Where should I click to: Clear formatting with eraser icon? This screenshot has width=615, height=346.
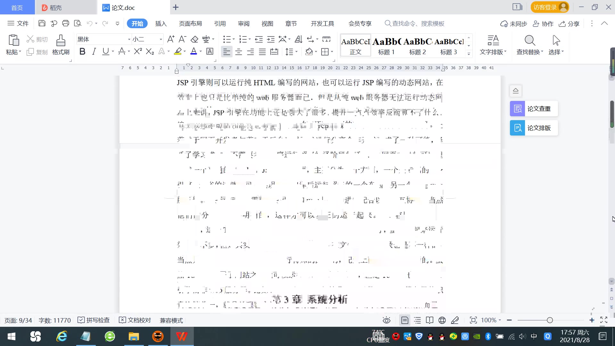point(194,39)
